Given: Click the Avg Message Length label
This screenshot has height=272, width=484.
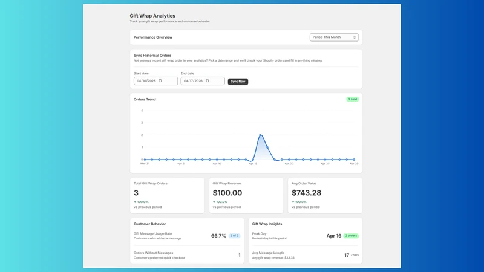Looking at the screenshot, I should (268, 253).
